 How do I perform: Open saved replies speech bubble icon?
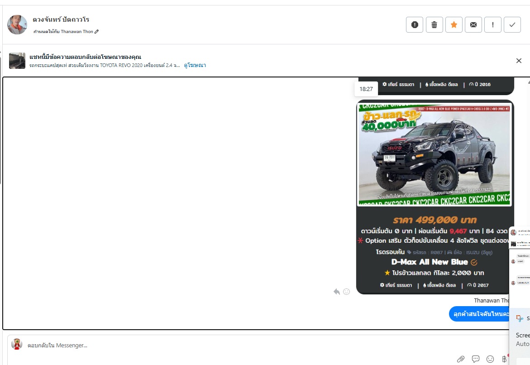pos(476,359)
